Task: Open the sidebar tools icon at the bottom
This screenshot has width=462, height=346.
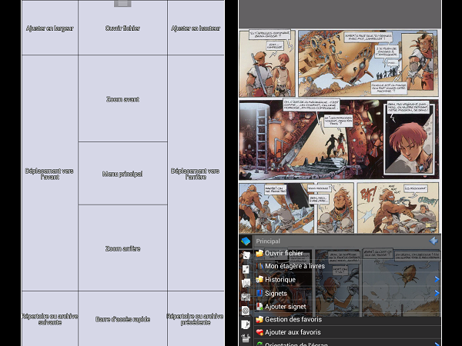Action: (246, 338)
